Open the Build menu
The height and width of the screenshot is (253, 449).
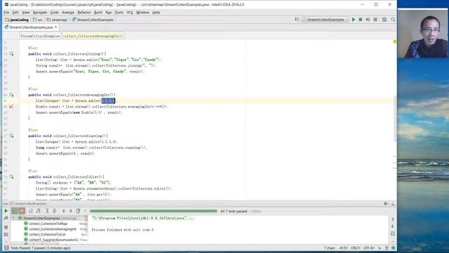coord(98,13)
